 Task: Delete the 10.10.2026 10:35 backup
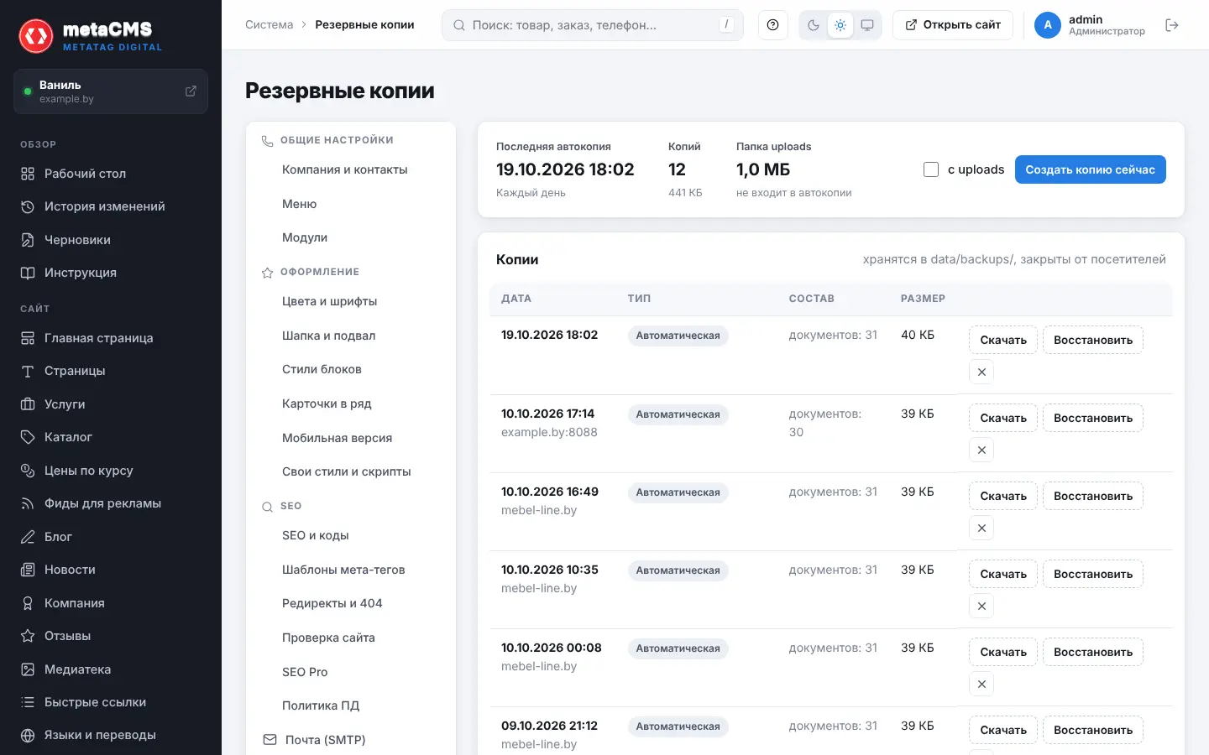[981, 606]
